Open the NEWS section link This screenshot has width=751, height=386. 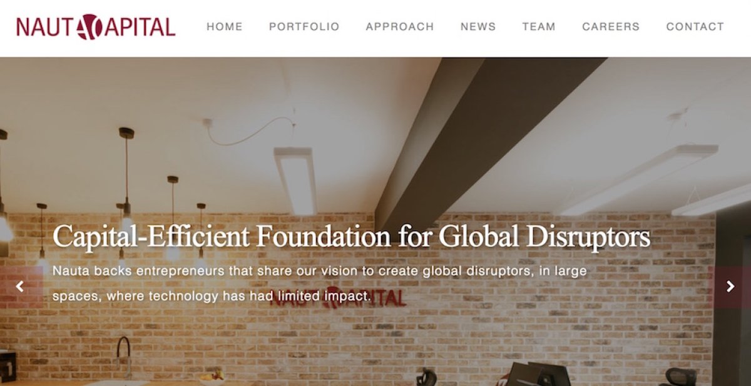tap(478, 27)
